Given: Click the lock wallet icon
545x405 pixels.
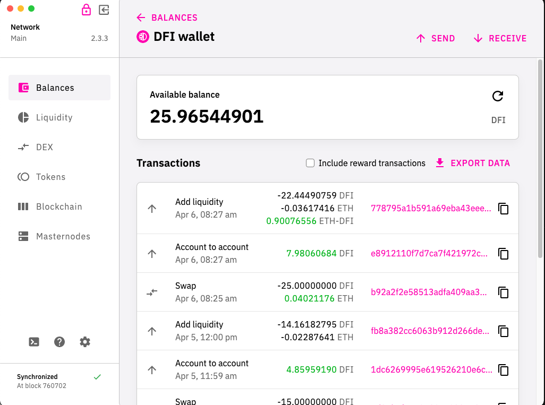Looking at the screenshot, I should pos(86,10).
